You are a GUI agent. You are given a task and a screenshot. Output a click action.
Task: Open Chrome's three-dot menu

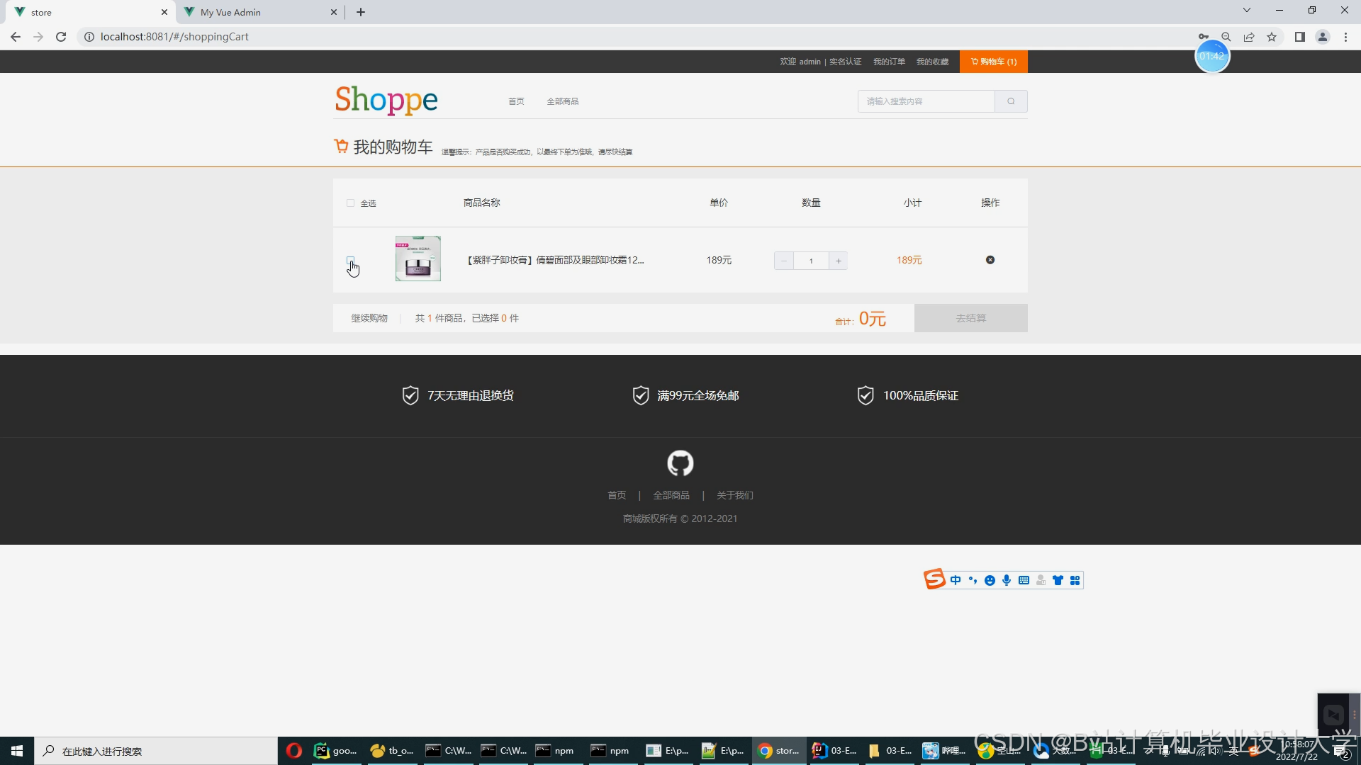1345,37
